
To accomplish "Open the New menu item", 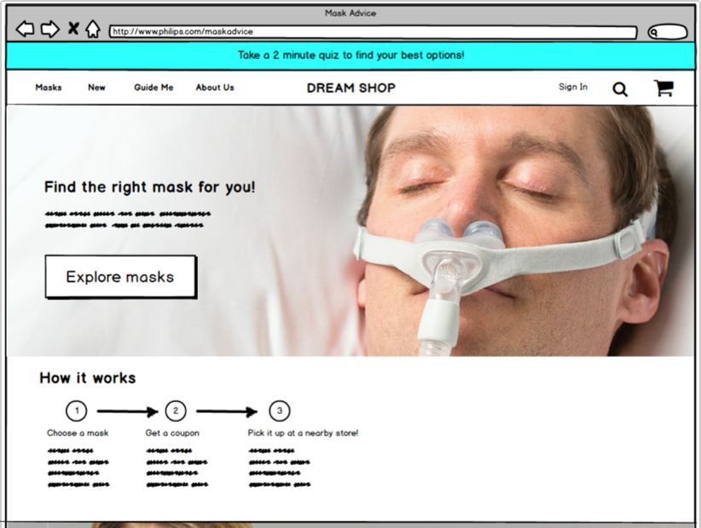I will pyautogui.click(x=96, y=88).
